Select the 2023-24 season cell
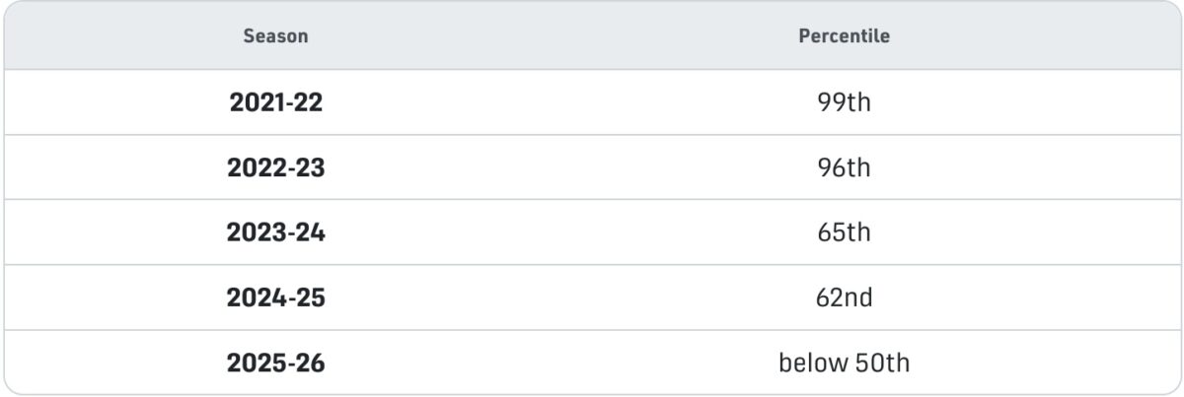Image resolution: width=1184 pixels, height=397 pixels. (275, 233)
